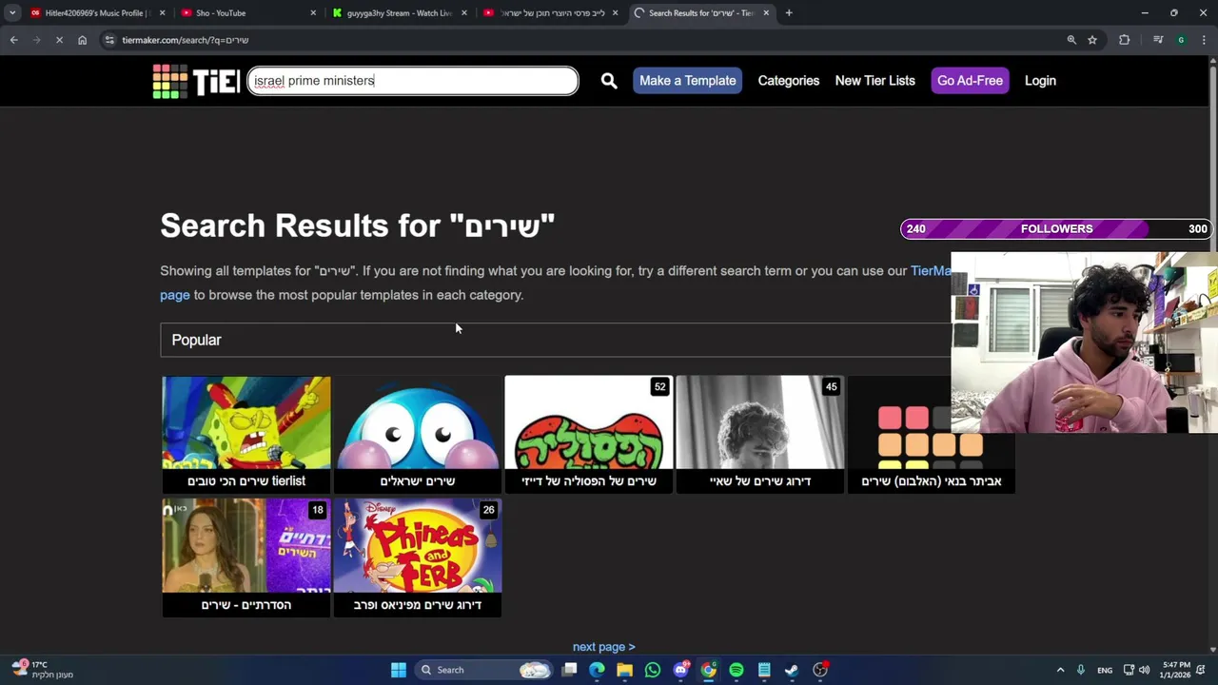Close the Sho - YouTube tab
This screenshot has width=1218, height=685.
click(x=313, y=13)
